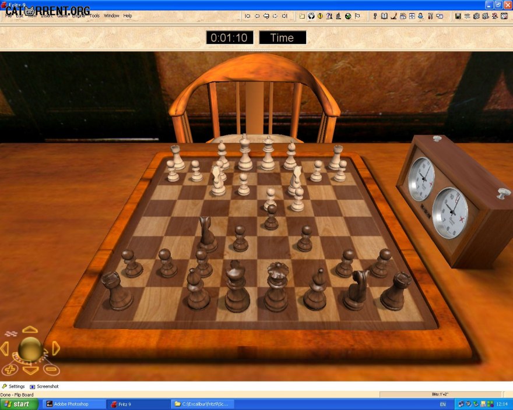Save the game with floppy disk icon
The height and width of the screenshot is (410, 513).
pyautogui.click(x=458, y=16)
